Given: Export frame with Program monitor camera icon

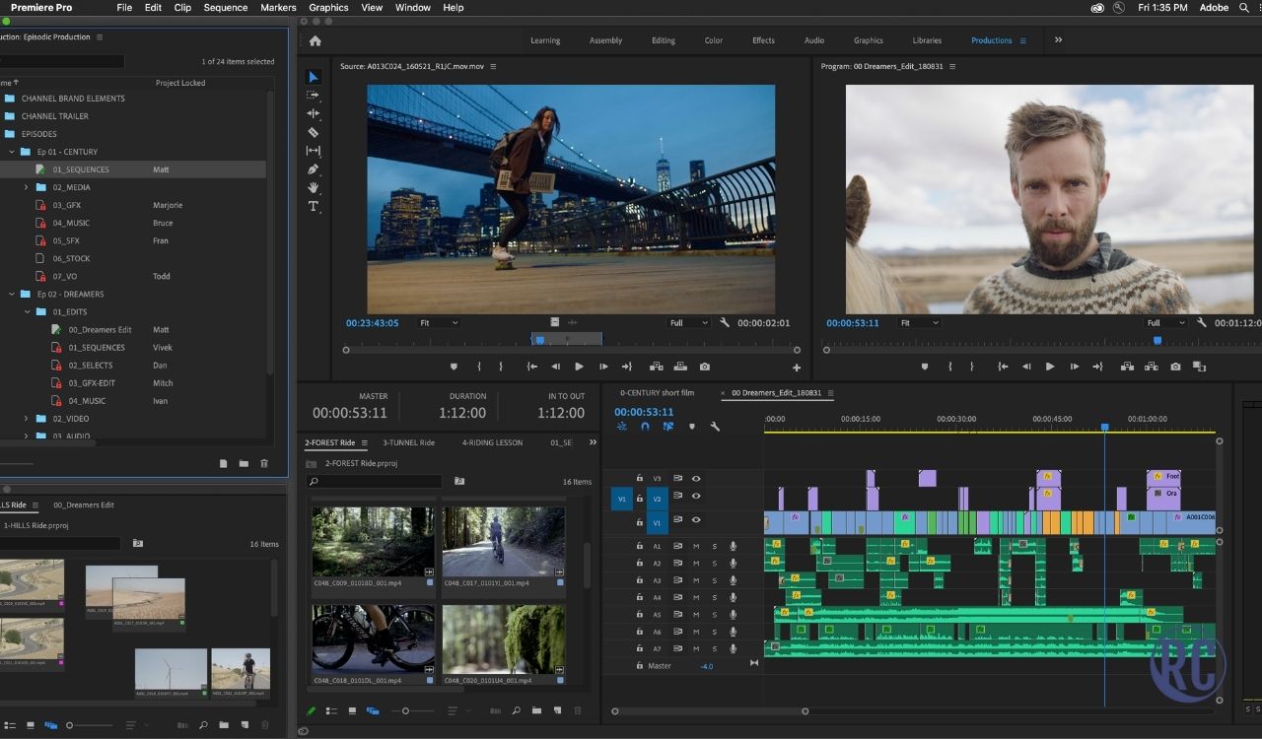Looking at the screenshot, I should [1175, 367].
